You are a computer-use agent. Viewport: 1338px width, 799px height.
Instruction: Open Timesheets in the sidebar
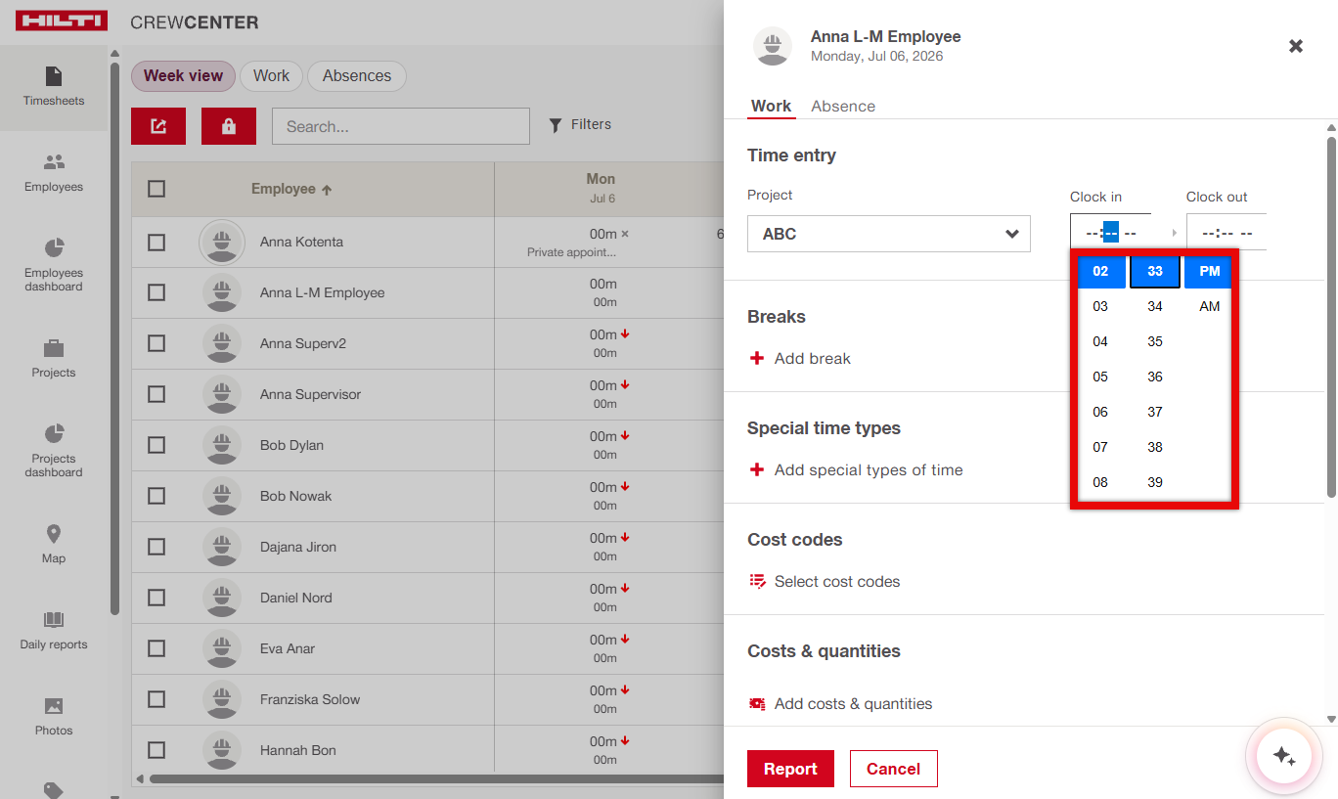tap(54, 87)
